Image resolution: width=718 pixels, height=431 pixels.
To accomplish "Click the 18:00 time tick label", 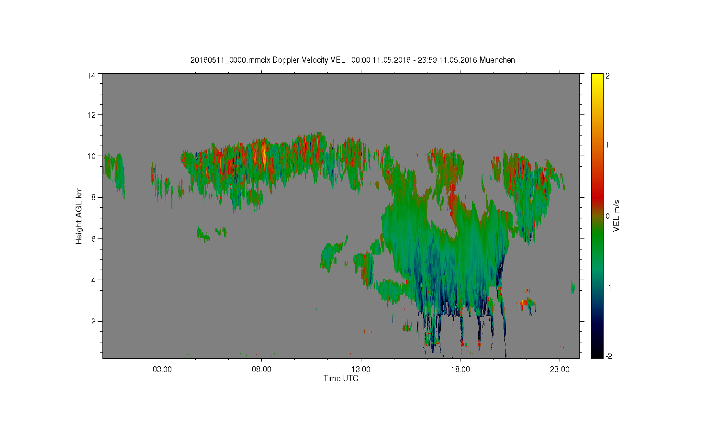I will click(460, 370).
